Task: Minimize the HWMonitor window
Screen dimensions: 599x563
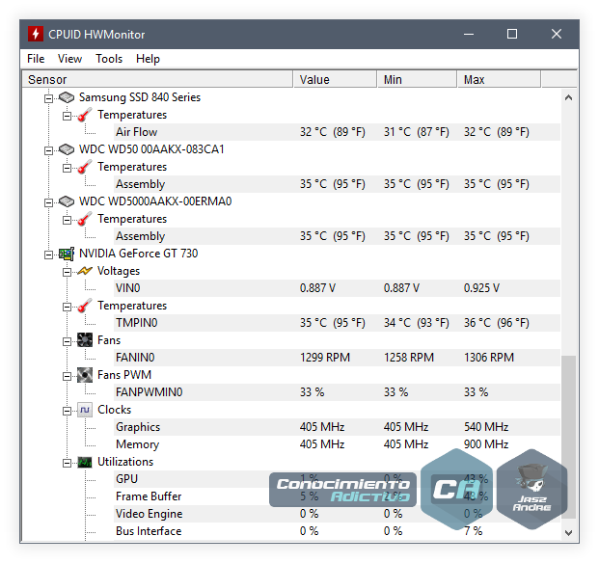Action: [x=469, y=34]
